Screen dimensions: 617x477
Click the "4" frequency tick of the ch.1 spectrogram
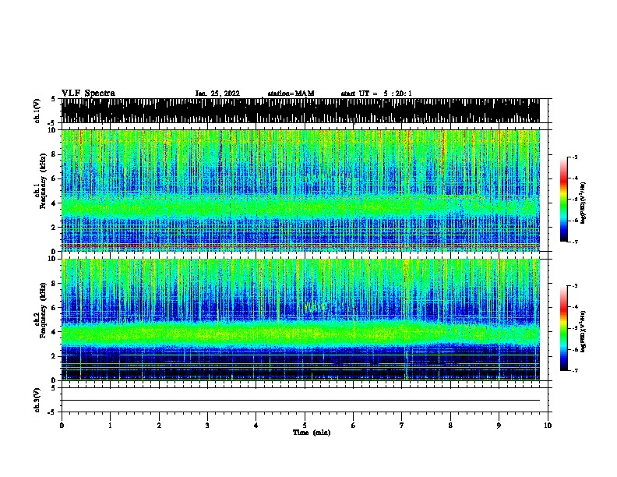pyautogui.click(x=55, y=203)
